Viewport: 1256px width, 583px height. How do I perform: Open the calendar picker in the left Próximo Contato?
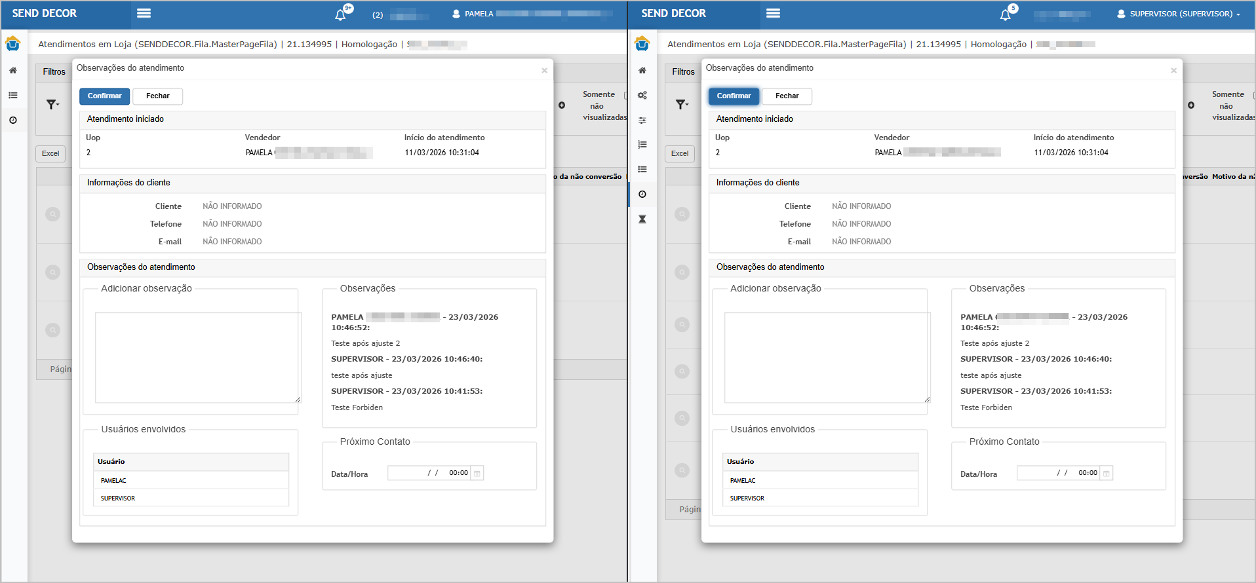coord(477,473)
